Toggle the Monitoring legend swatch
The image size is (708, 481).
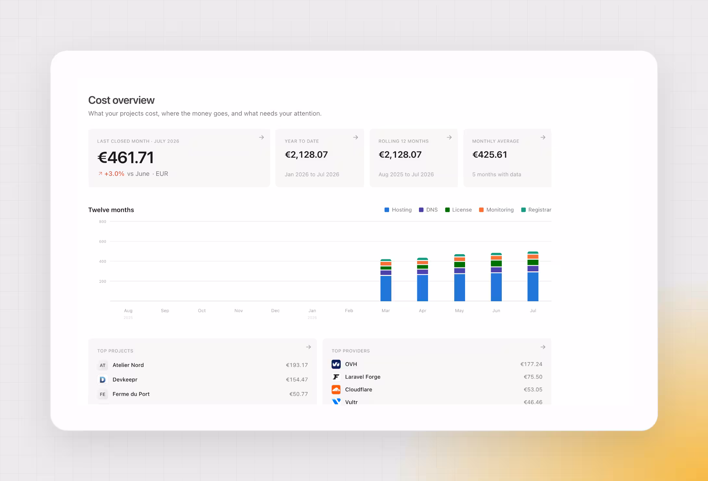coord(481,210)
